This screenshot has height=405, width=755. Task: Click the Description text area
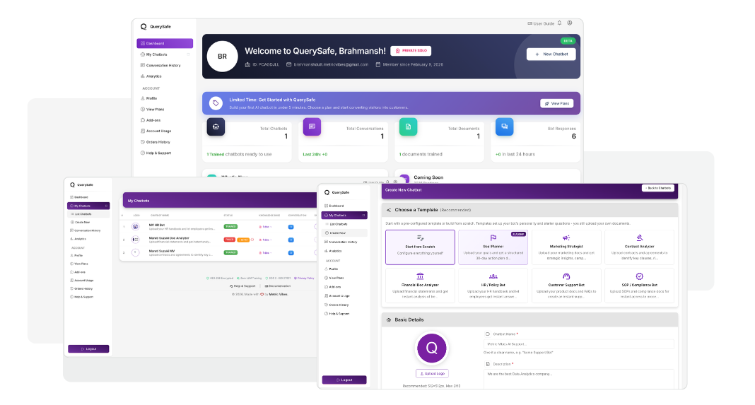pyautogui.click(x=579, y=379)
